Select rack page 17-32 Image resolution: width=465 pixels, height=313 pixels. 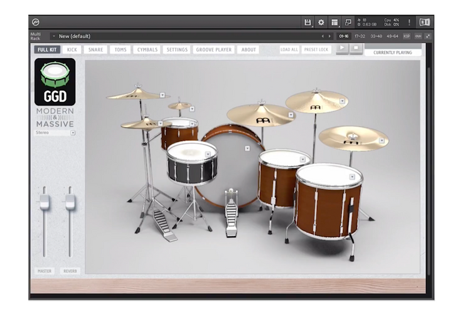pyautogui.click(x=360, y=36)
